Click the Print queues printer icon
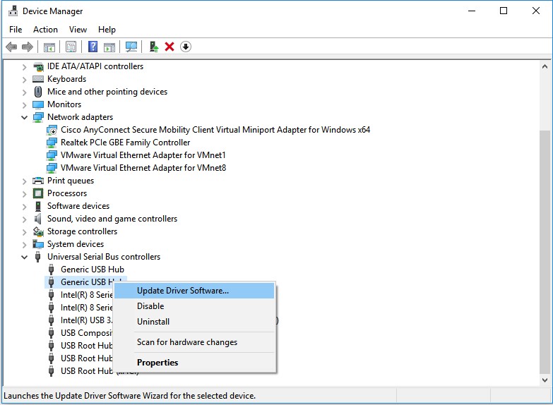This screenshot has width=553, height=405. (38, 181)
